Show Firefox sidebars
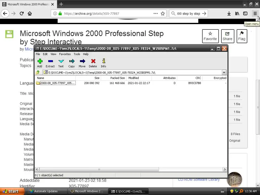Viewport: 260px width, 195px height. [x=245, y=13]
